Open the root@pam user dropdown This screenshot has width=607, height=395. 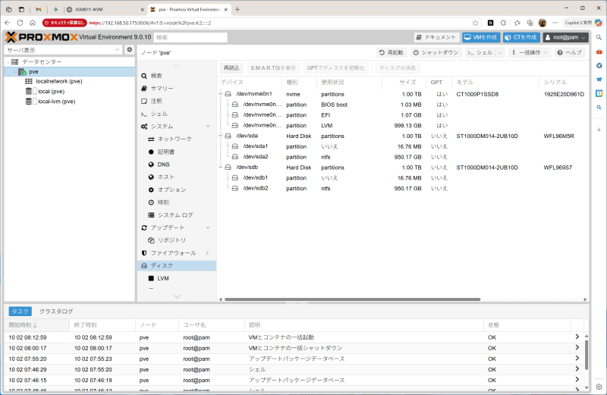point(565,37)
